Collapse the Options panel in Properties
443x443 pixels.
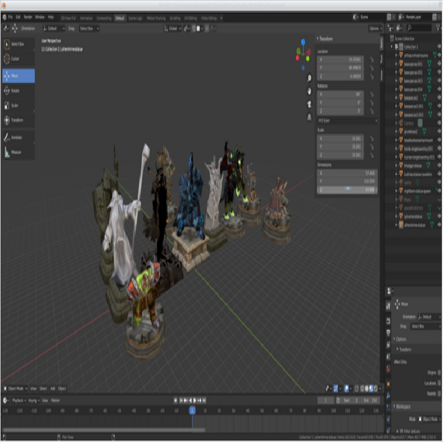(x=400, y=339)
